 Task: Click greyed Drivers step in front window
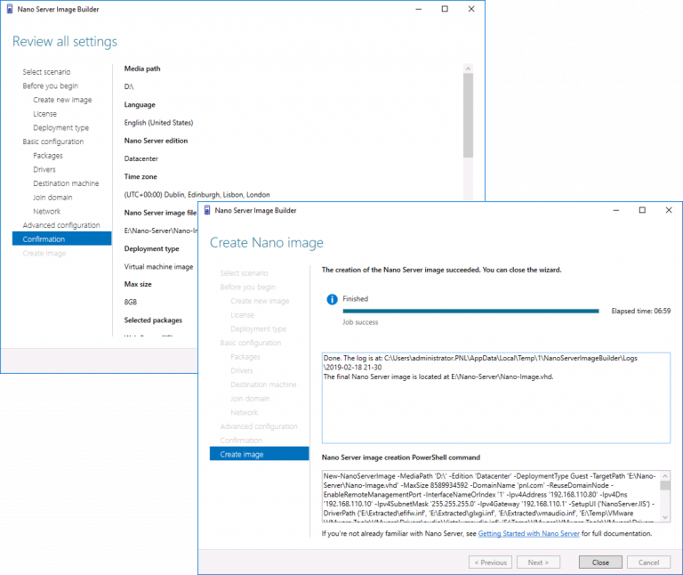[242, 370]
